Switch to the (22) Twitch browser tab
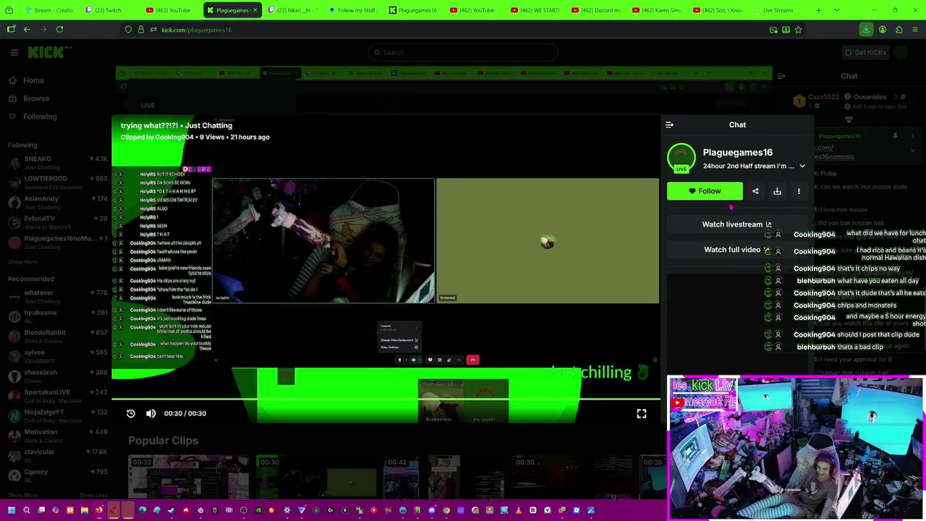Viewport: 926px width, 521px height. (109, 10)
